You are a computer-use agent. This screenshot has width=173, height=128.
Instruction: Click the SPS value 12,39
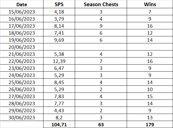tap(59, 61)
